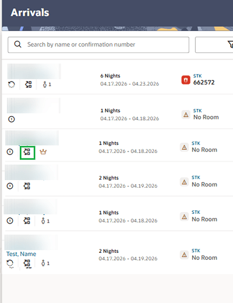Click No Room label in second arrival
233x303 pixels.
(x=206, y=117)
